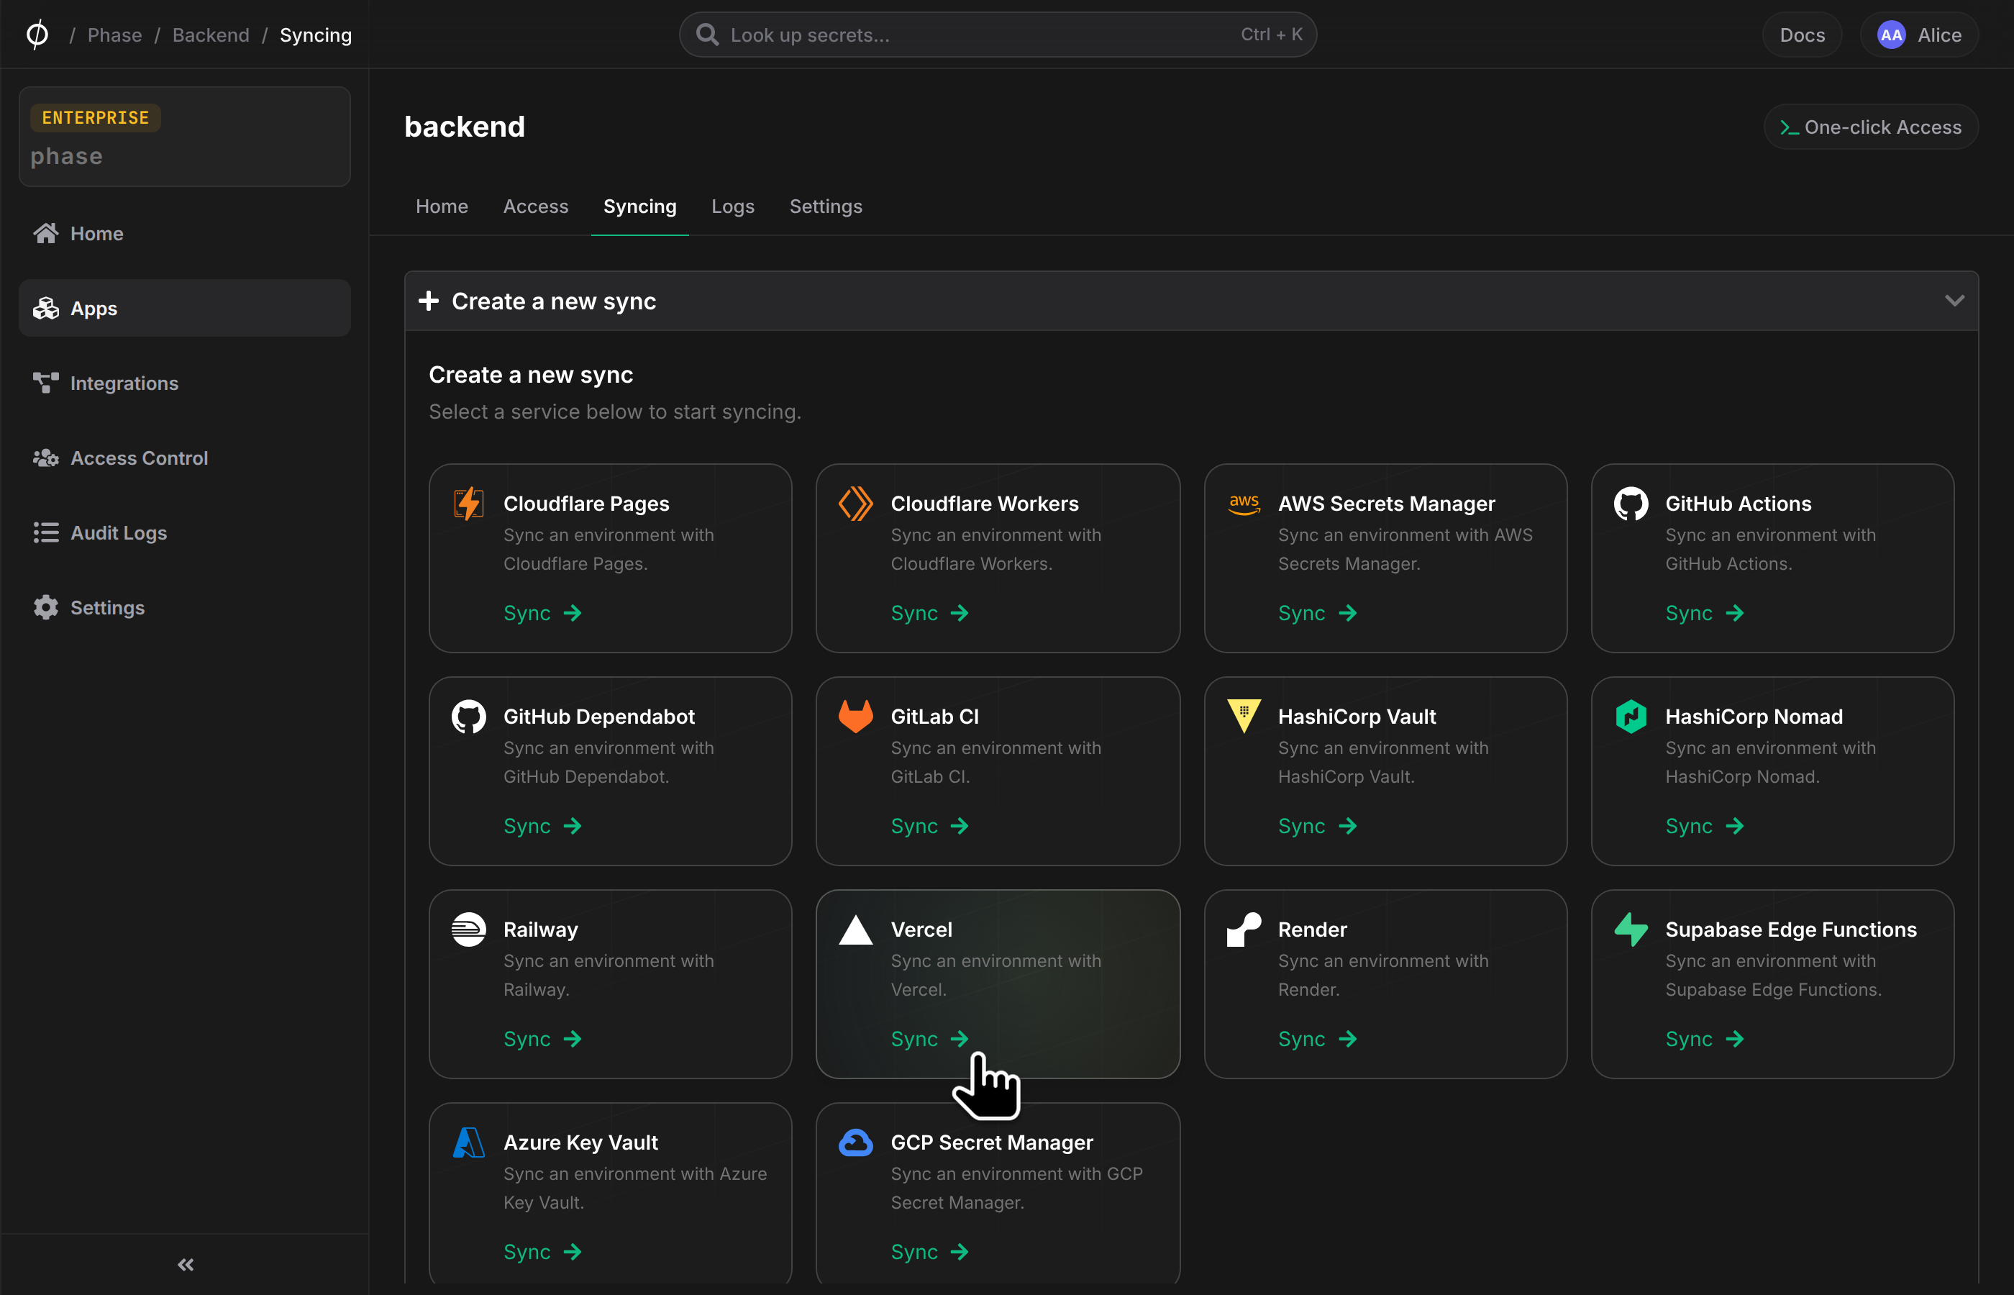
Task: Click the GCP Secret Manager cloud icon
Action: [x=856, y=1142]
